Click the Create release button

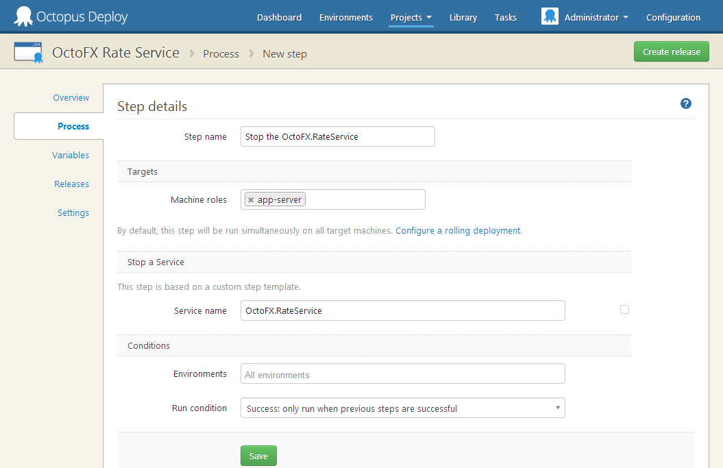pos(671,51)
